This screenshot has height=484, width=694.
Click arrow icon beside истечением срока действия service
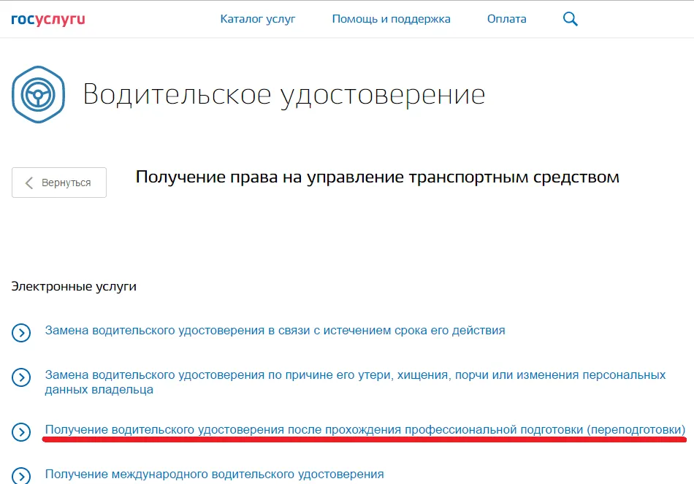click(21, 333)
